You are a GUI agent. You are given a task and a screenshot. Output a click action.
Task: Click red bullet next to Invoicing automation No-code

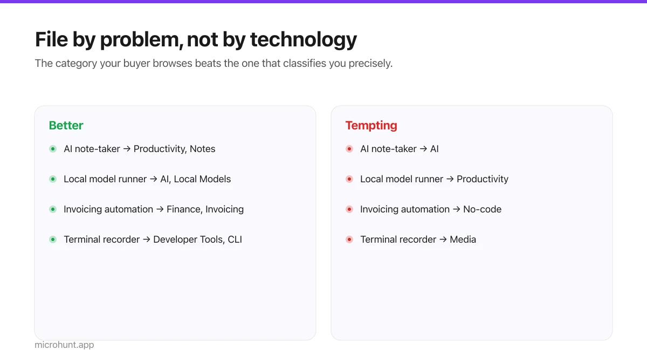349,209
